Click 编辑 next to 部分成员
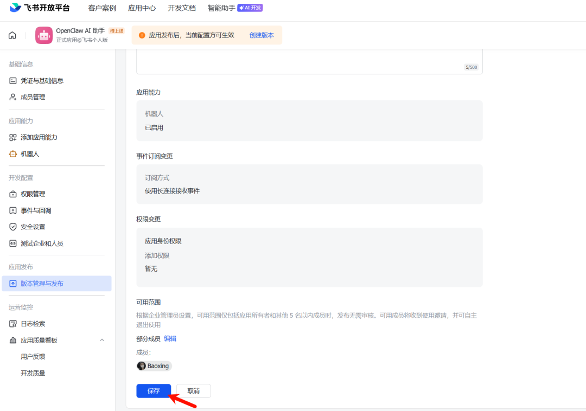 click(x=170, y=338)
